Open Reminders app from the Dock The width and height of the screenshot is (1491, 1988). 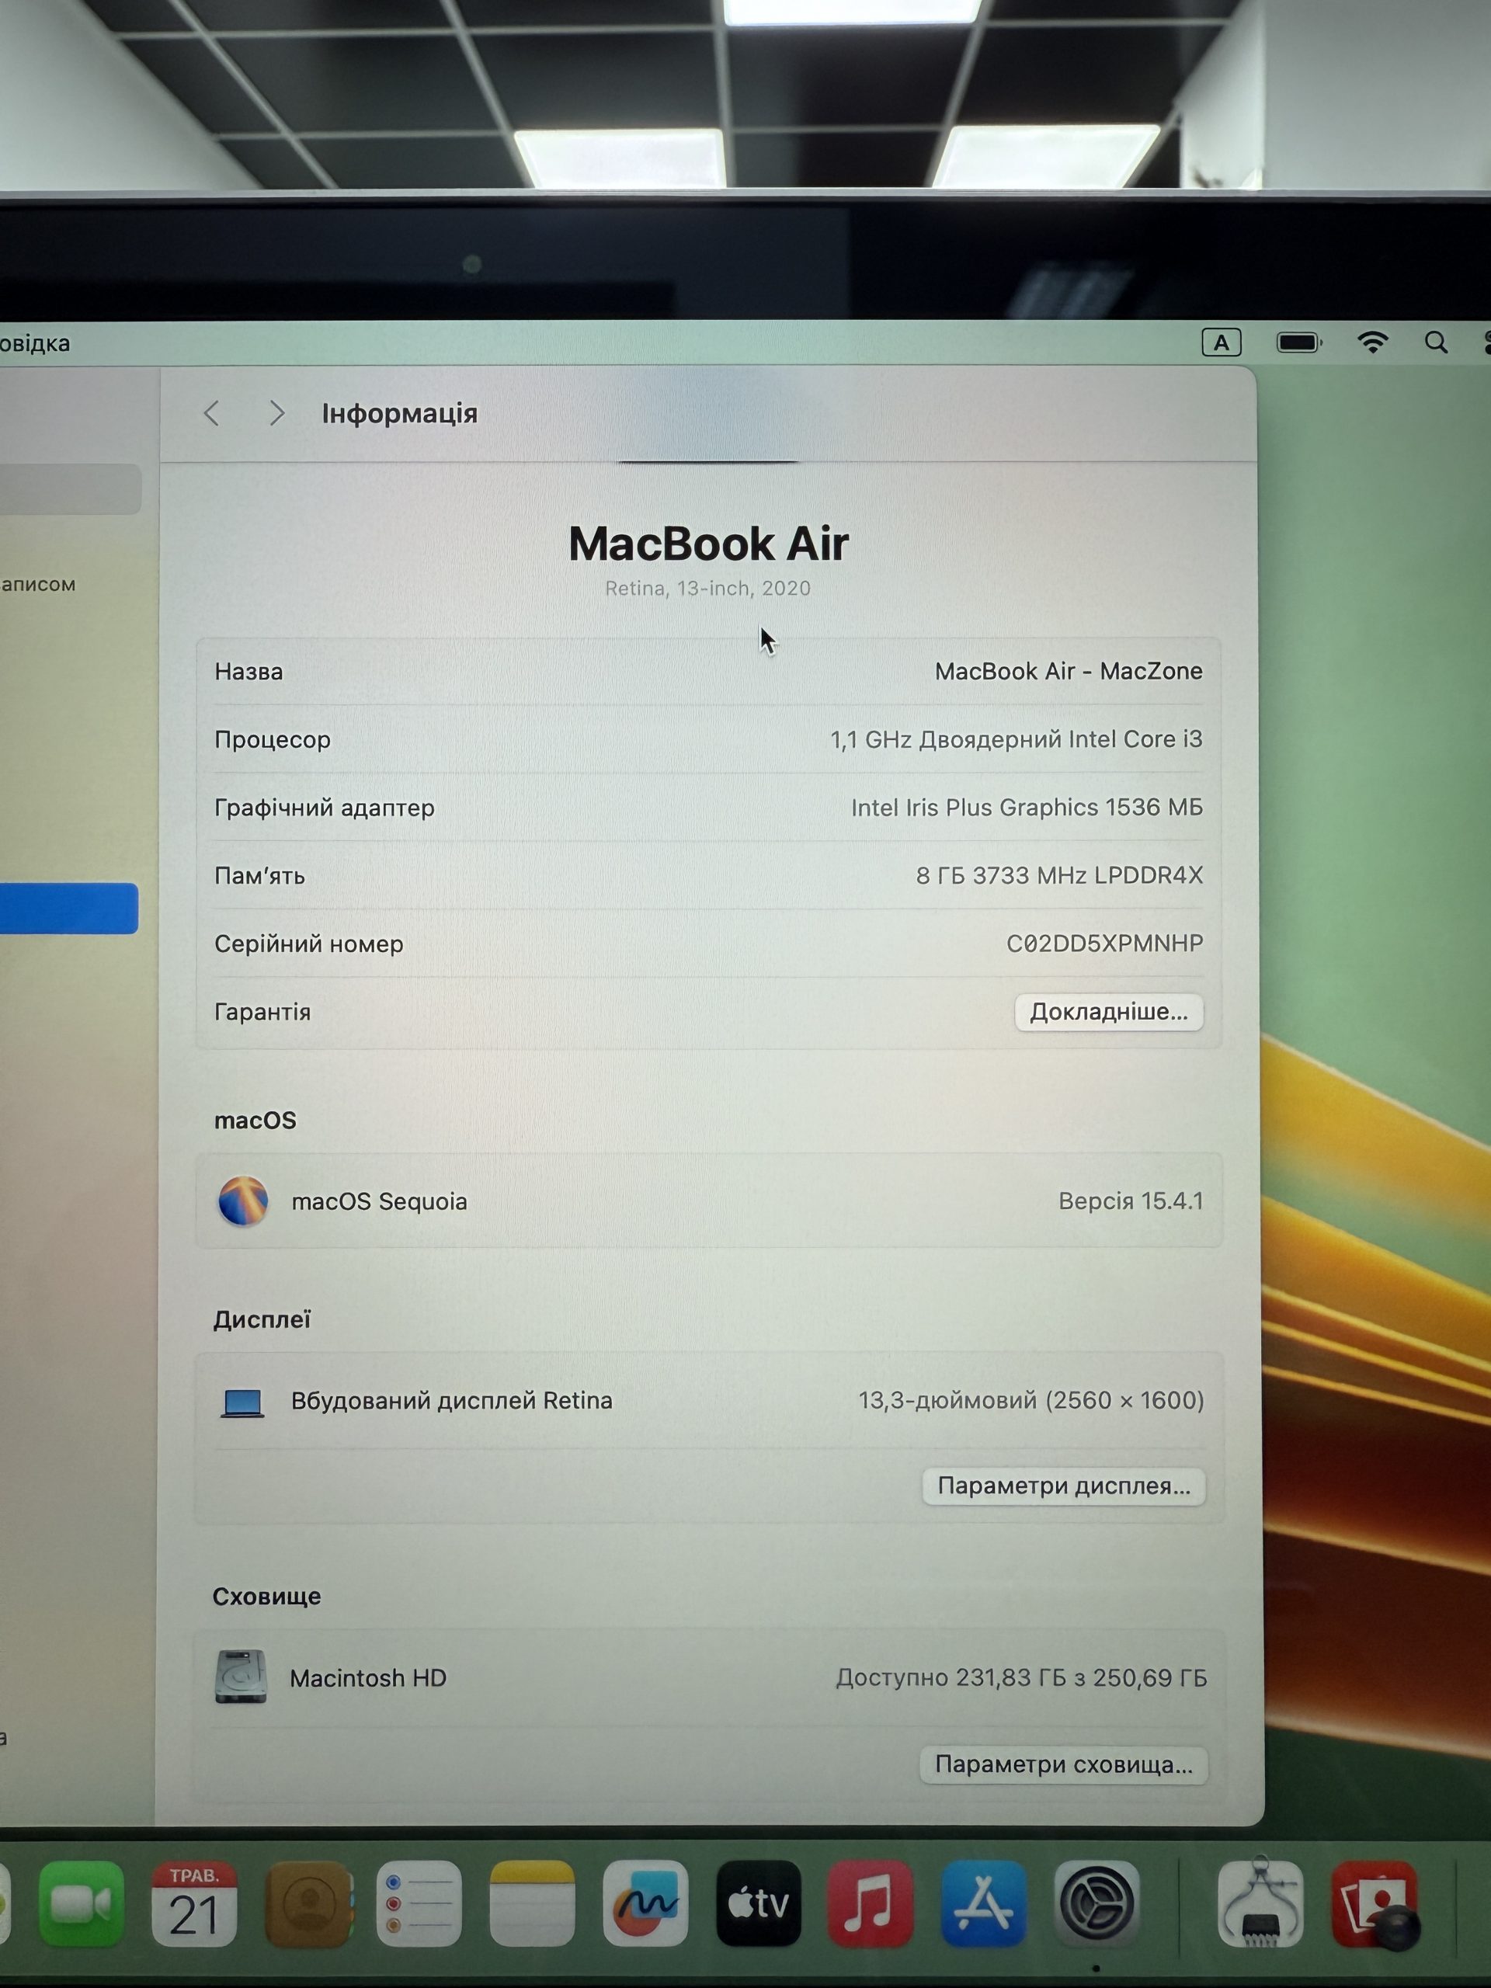[x=419, y=1903]
